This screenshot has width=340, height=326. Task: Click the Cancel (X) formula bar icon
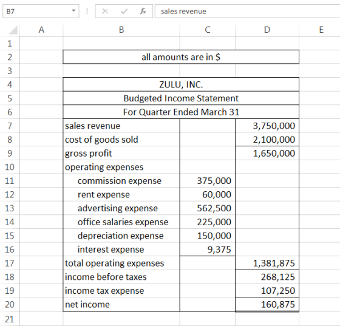click(x=105, y=11)
